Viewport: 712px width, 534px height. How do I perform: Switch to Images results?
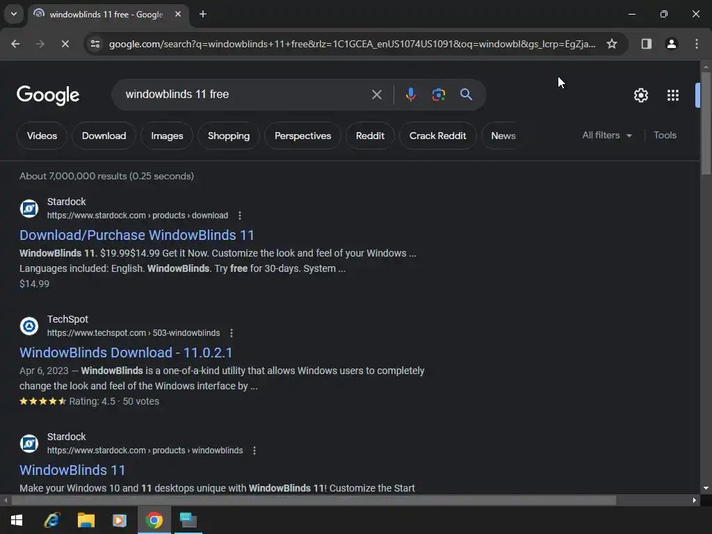coord(167,136)
